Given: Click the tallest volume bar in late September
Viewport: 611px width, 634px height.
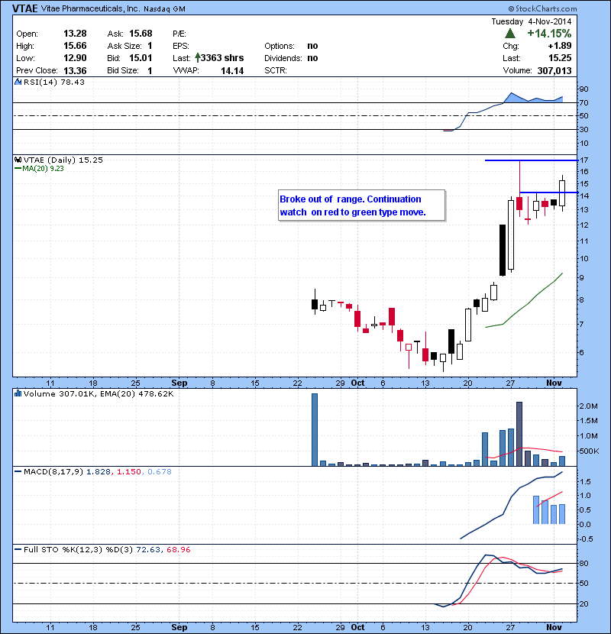Looking at the screenshot, I should tap(315, 429).
